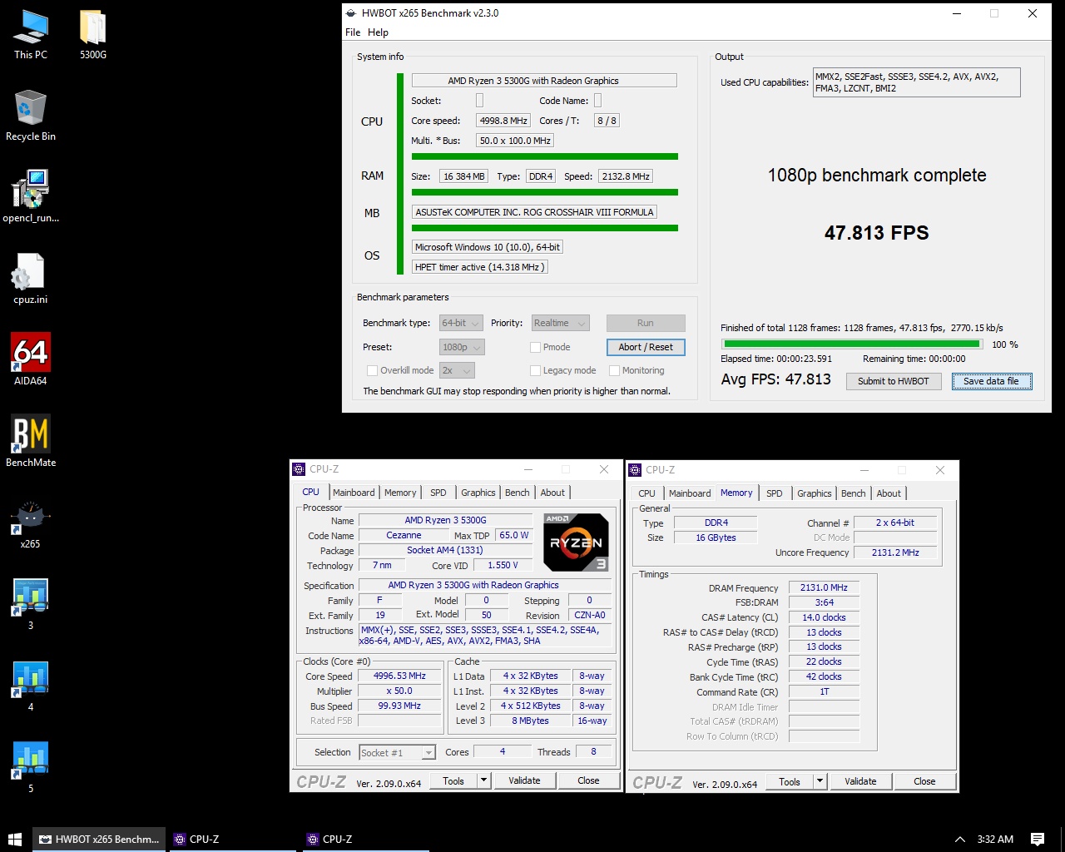The height and width of the screenshot is (852, 1065).
Task: Switch to Bench tab in left CPU-Z
Action: [x=517, y=493]
